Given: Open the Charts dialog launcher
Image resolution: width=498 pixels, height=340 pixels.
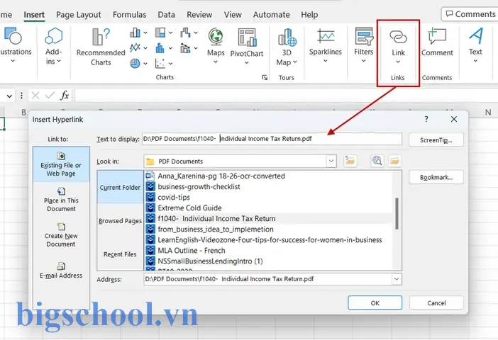Looking at the screenshot, I should click(x=265, y=77).
